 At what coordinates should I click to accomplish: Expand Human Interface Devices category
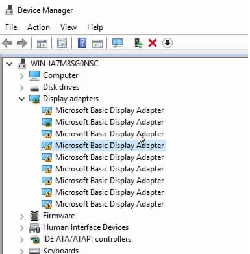(22, 228)
